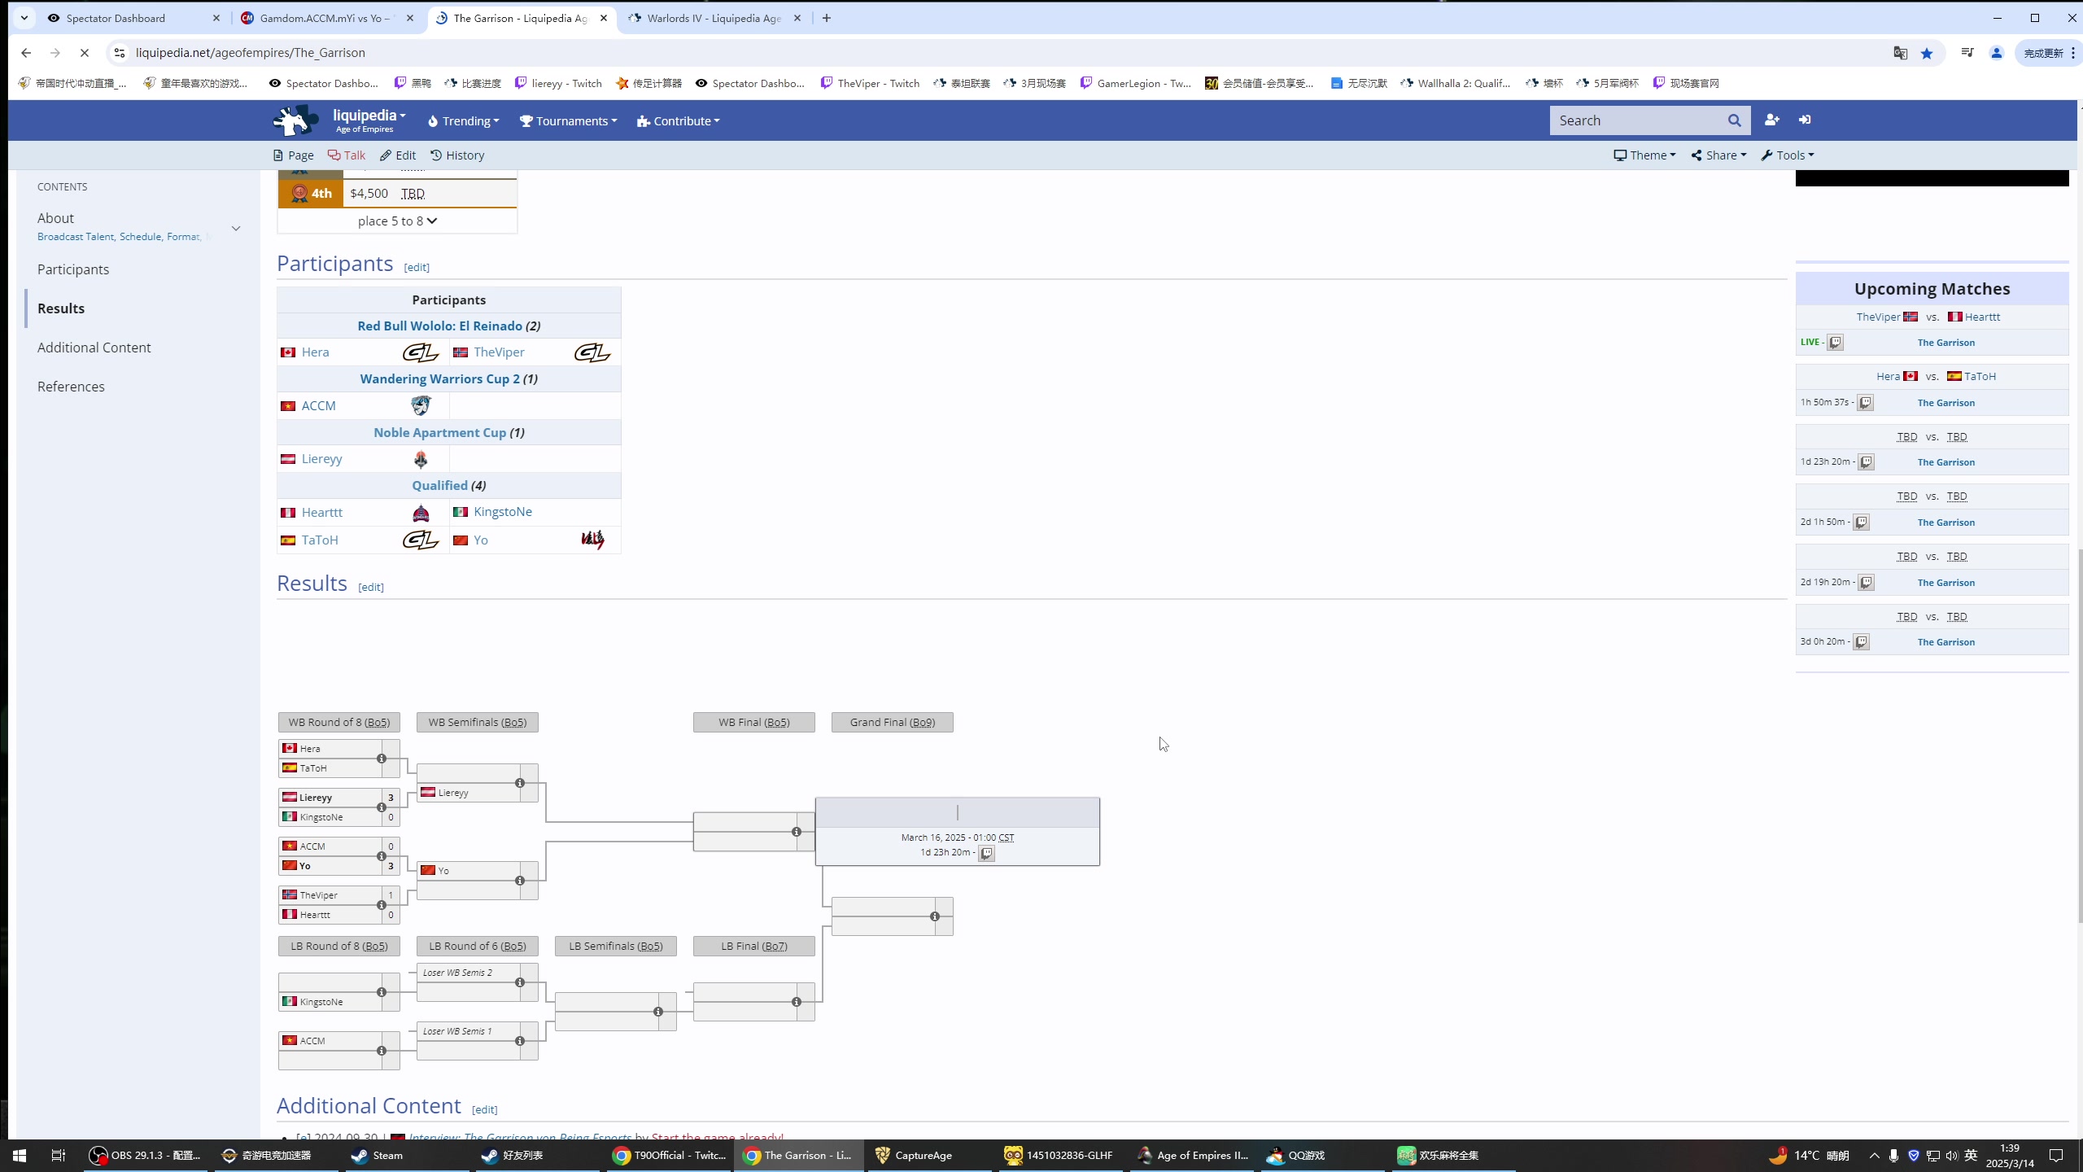This screenshot has height=1172, width=2083.
Task: Switch to Gamdom.ACCM.mYi vs Yo tab
Action: [x=327, y=18]
